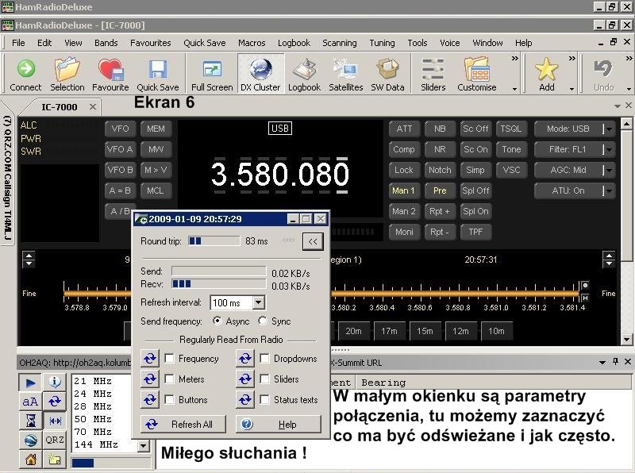Viewport: 635px width, 473px height.
Task: Expand the Customise toolbar dropdown arrow
Action: 514,89
